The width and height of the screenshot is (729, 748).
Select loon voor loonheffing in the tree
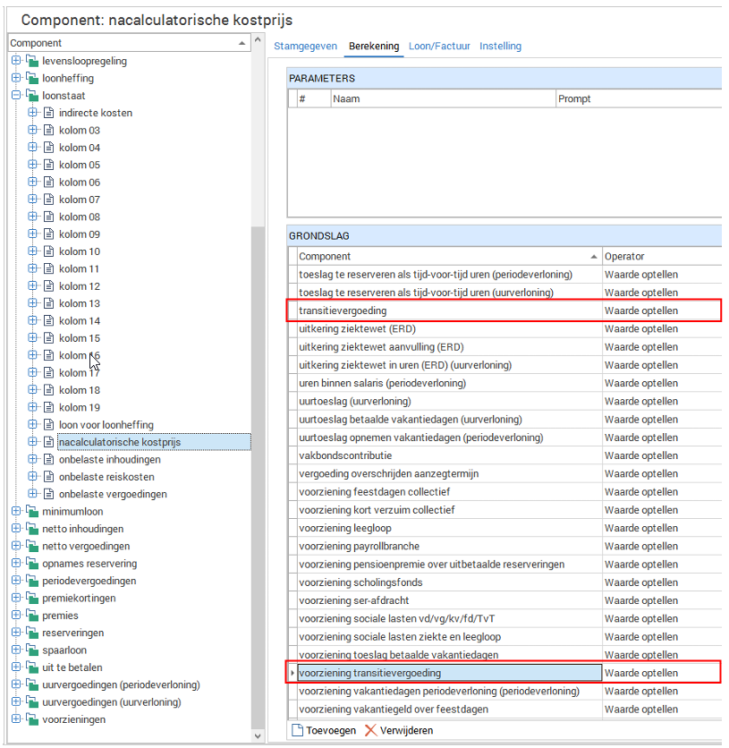coord(106,425)
